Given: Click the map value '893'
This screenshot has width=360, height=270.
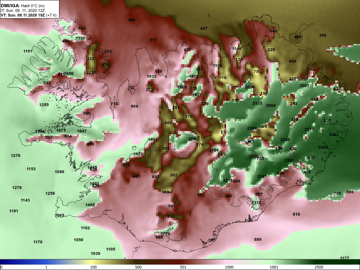Looking at the screenshot, I should [x=156, y=177].
